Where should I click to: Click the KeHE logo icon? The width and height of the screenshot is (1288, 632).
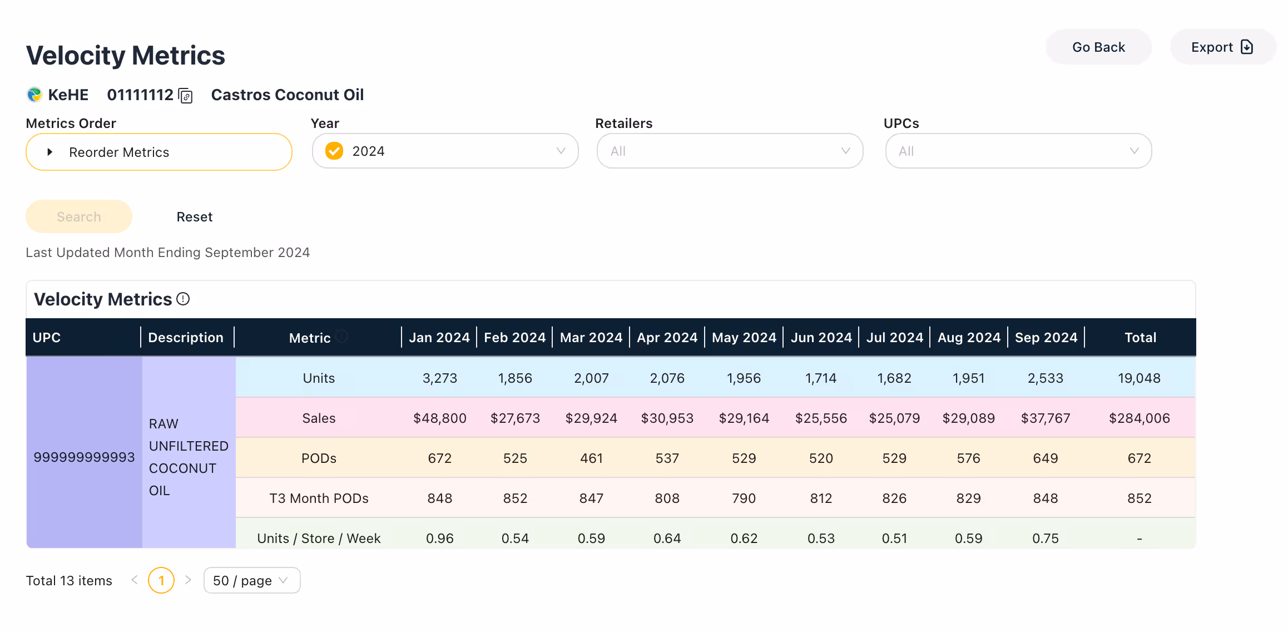(x=34, y=95)
